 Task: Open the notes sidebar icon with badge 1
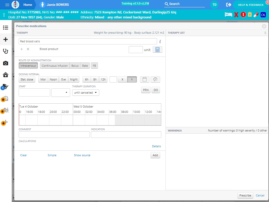coord(5,87)
